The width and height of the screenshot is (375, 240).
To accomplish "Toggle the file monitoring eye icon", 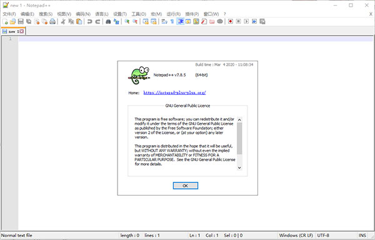I will pos(220,22).
